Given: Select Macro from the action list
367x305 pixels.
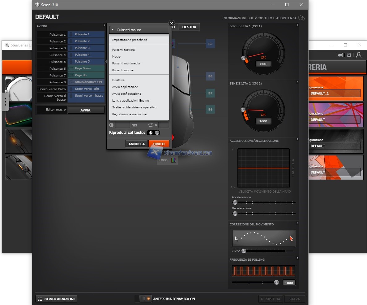Looking at the screenshot, I should coord(117,57).
